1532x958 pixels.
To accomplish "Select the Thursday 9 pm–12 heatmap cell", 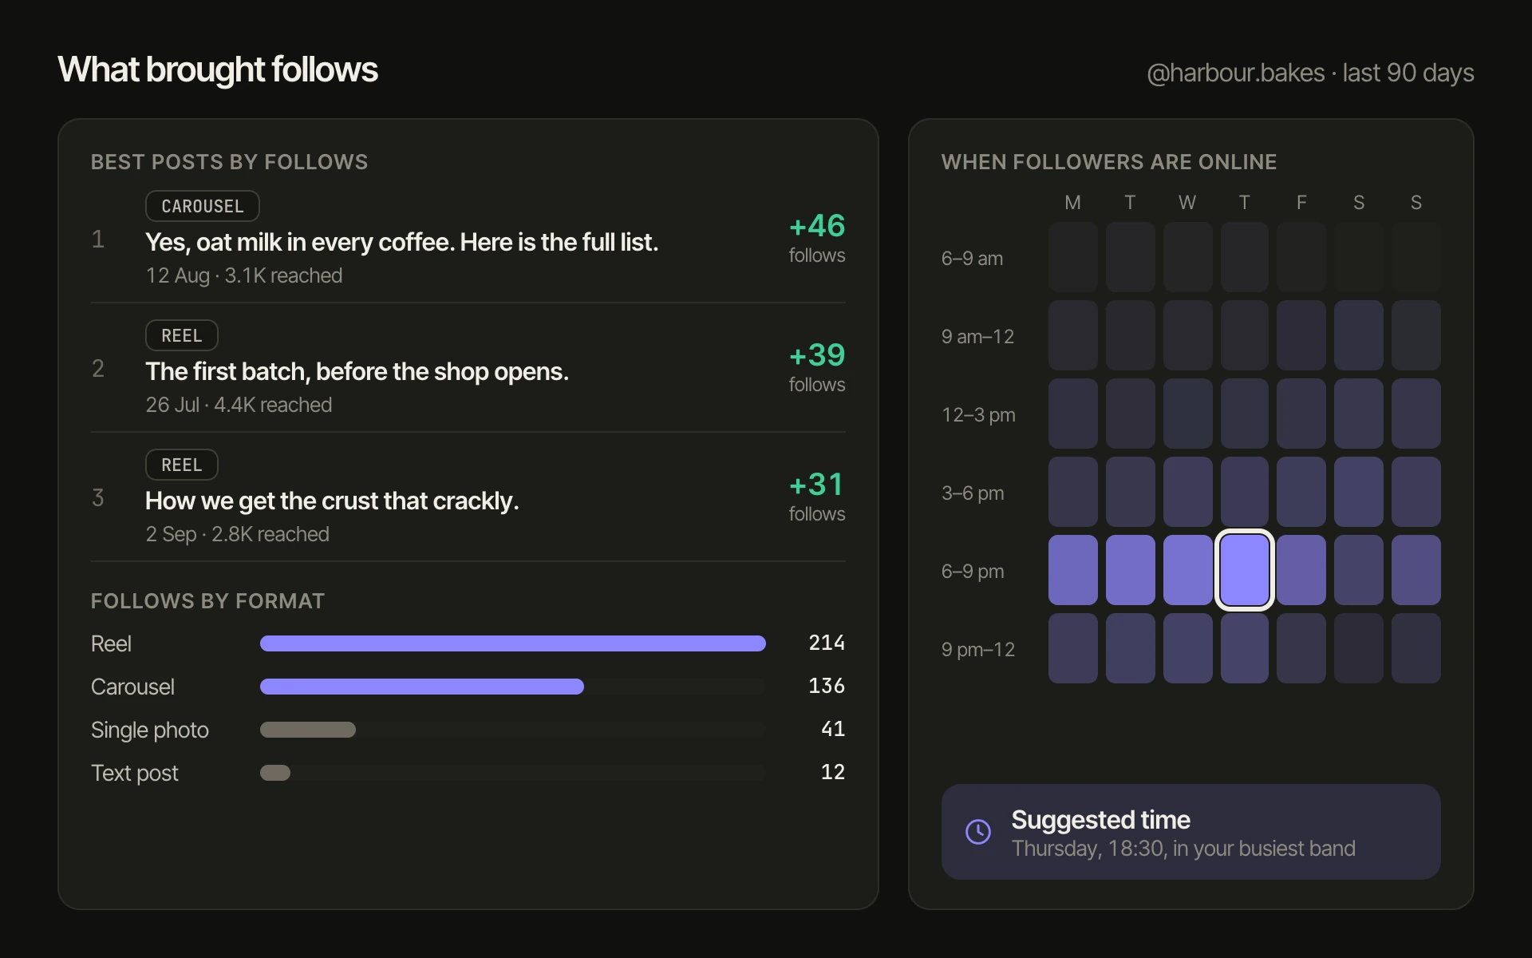I will pos(1244,648).
